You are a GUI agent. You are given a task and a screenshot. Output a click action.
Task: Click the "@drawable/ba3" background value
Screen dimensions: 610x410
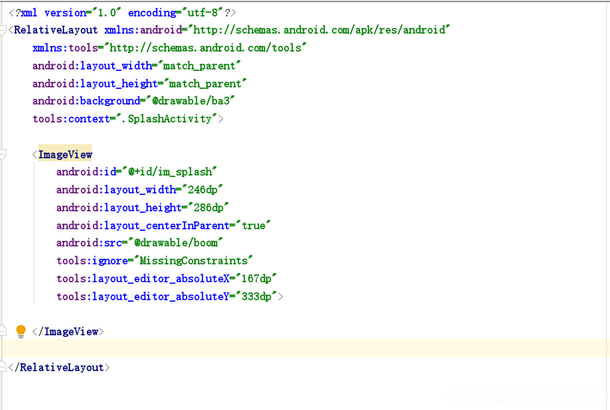click(x=190, y=101)
